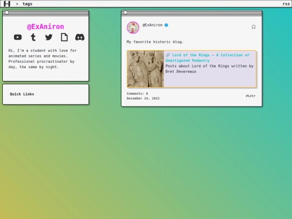Open the YouTube profile icon
292x219 pixels.
click(18, 37)
